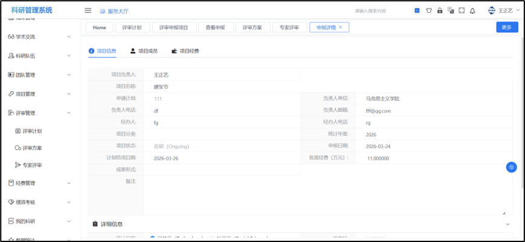Viewport: 525px width, 242px height.
Task: Click the language translation icon
Action: [x=450, y=10]
